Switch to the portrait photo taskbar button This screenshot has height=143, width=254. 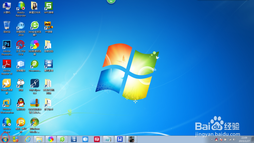point(131,139)
